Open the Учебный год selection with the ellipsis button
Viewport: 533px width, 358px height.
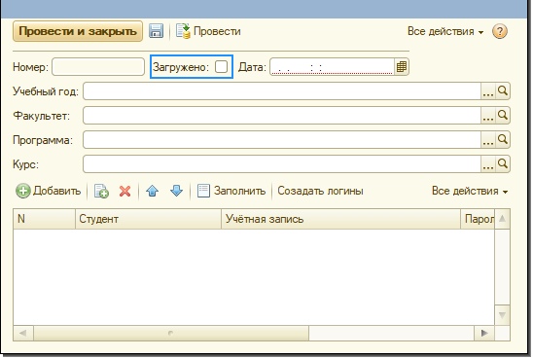[x=488, y=91]
